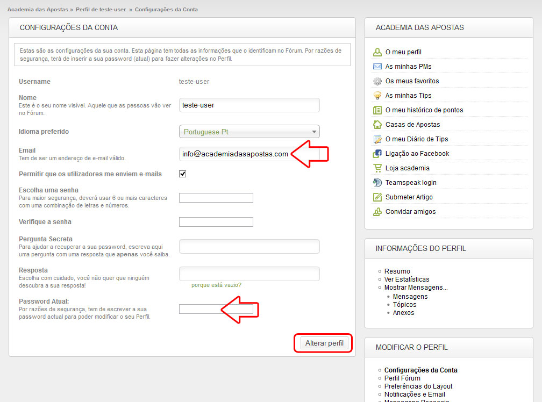Open Perfil Fórum in the profile menu
Image resolution: width=542 pixels, height=402 pixels.
coord(402,378)
